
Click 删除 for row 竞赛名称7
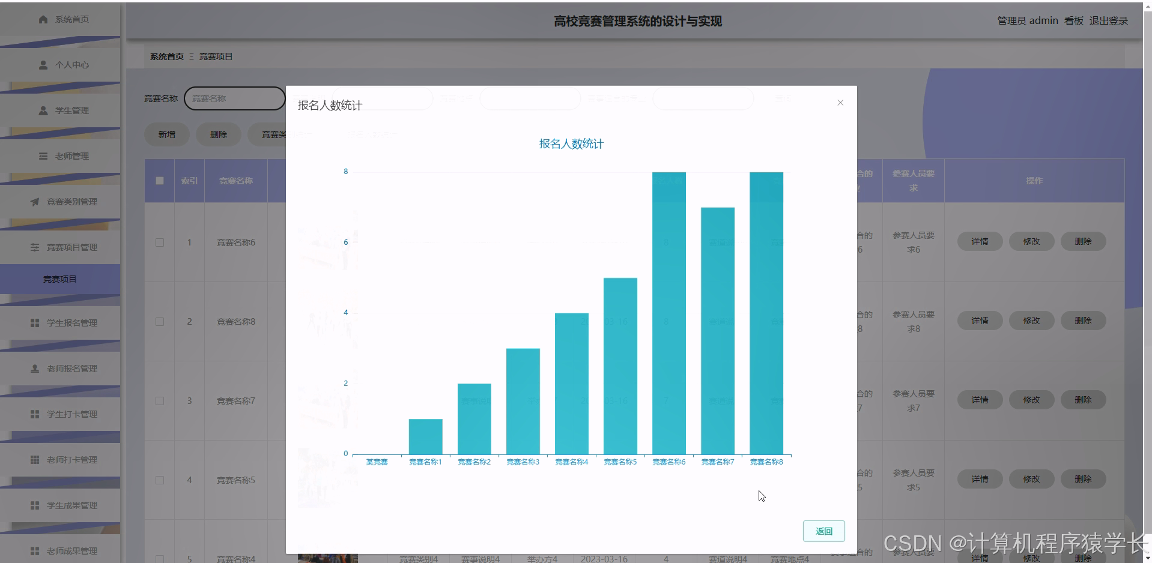(1083, 400)
